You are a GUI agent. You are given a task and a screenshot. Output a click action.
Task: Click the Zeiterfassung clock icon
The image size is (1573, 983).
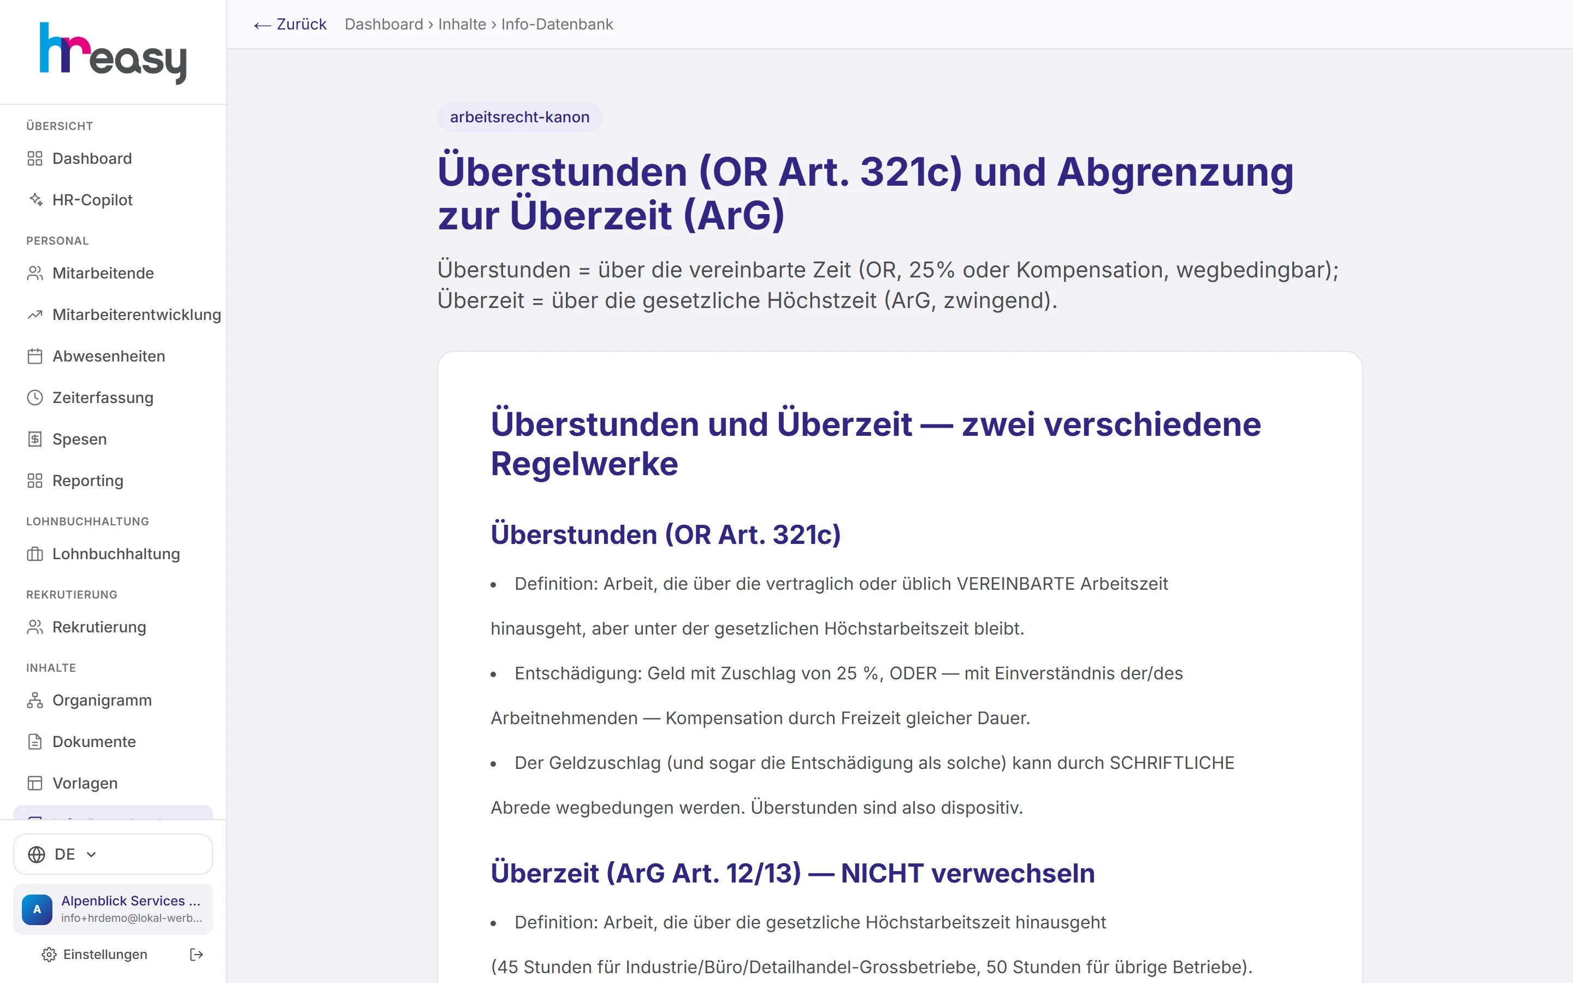pos(35,398)
